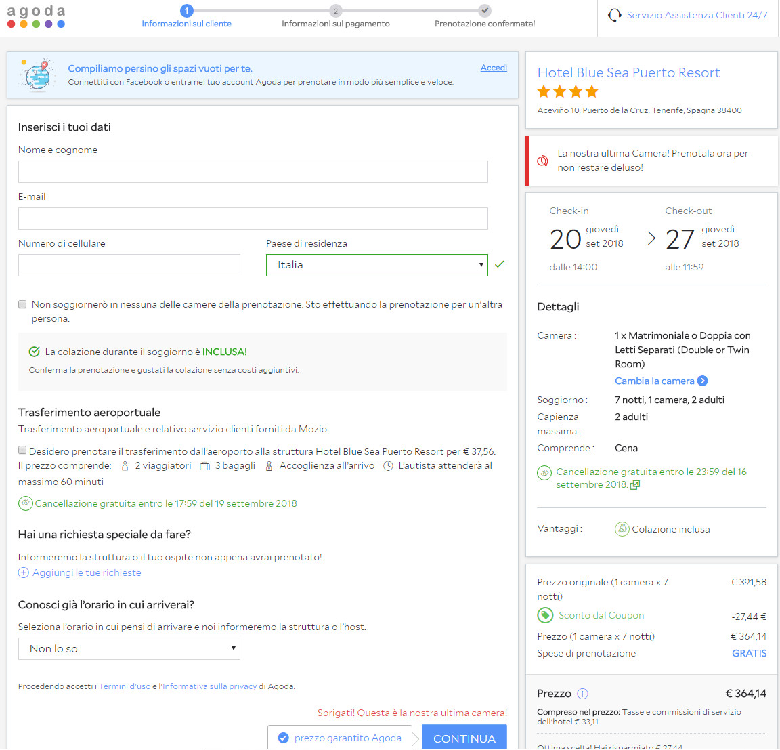Viewport: 780px width, 750px height.
Task: Open prezzo garantito Agoda badge
Action: [x=341, y=737]
